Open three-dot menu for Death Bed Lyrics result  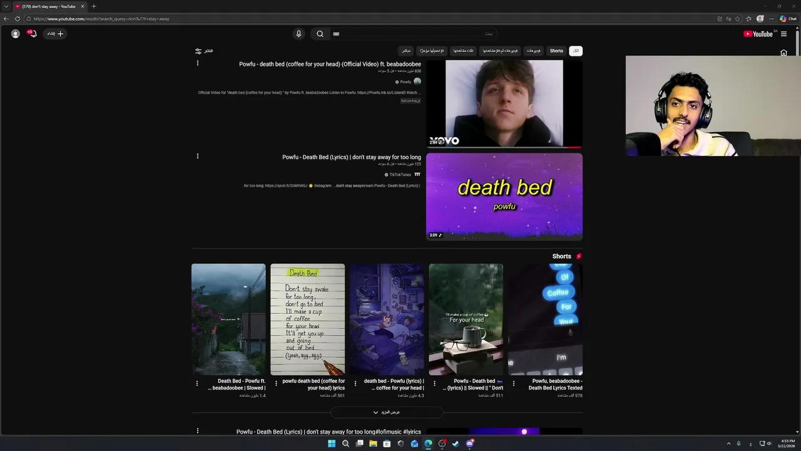point(198,156)
